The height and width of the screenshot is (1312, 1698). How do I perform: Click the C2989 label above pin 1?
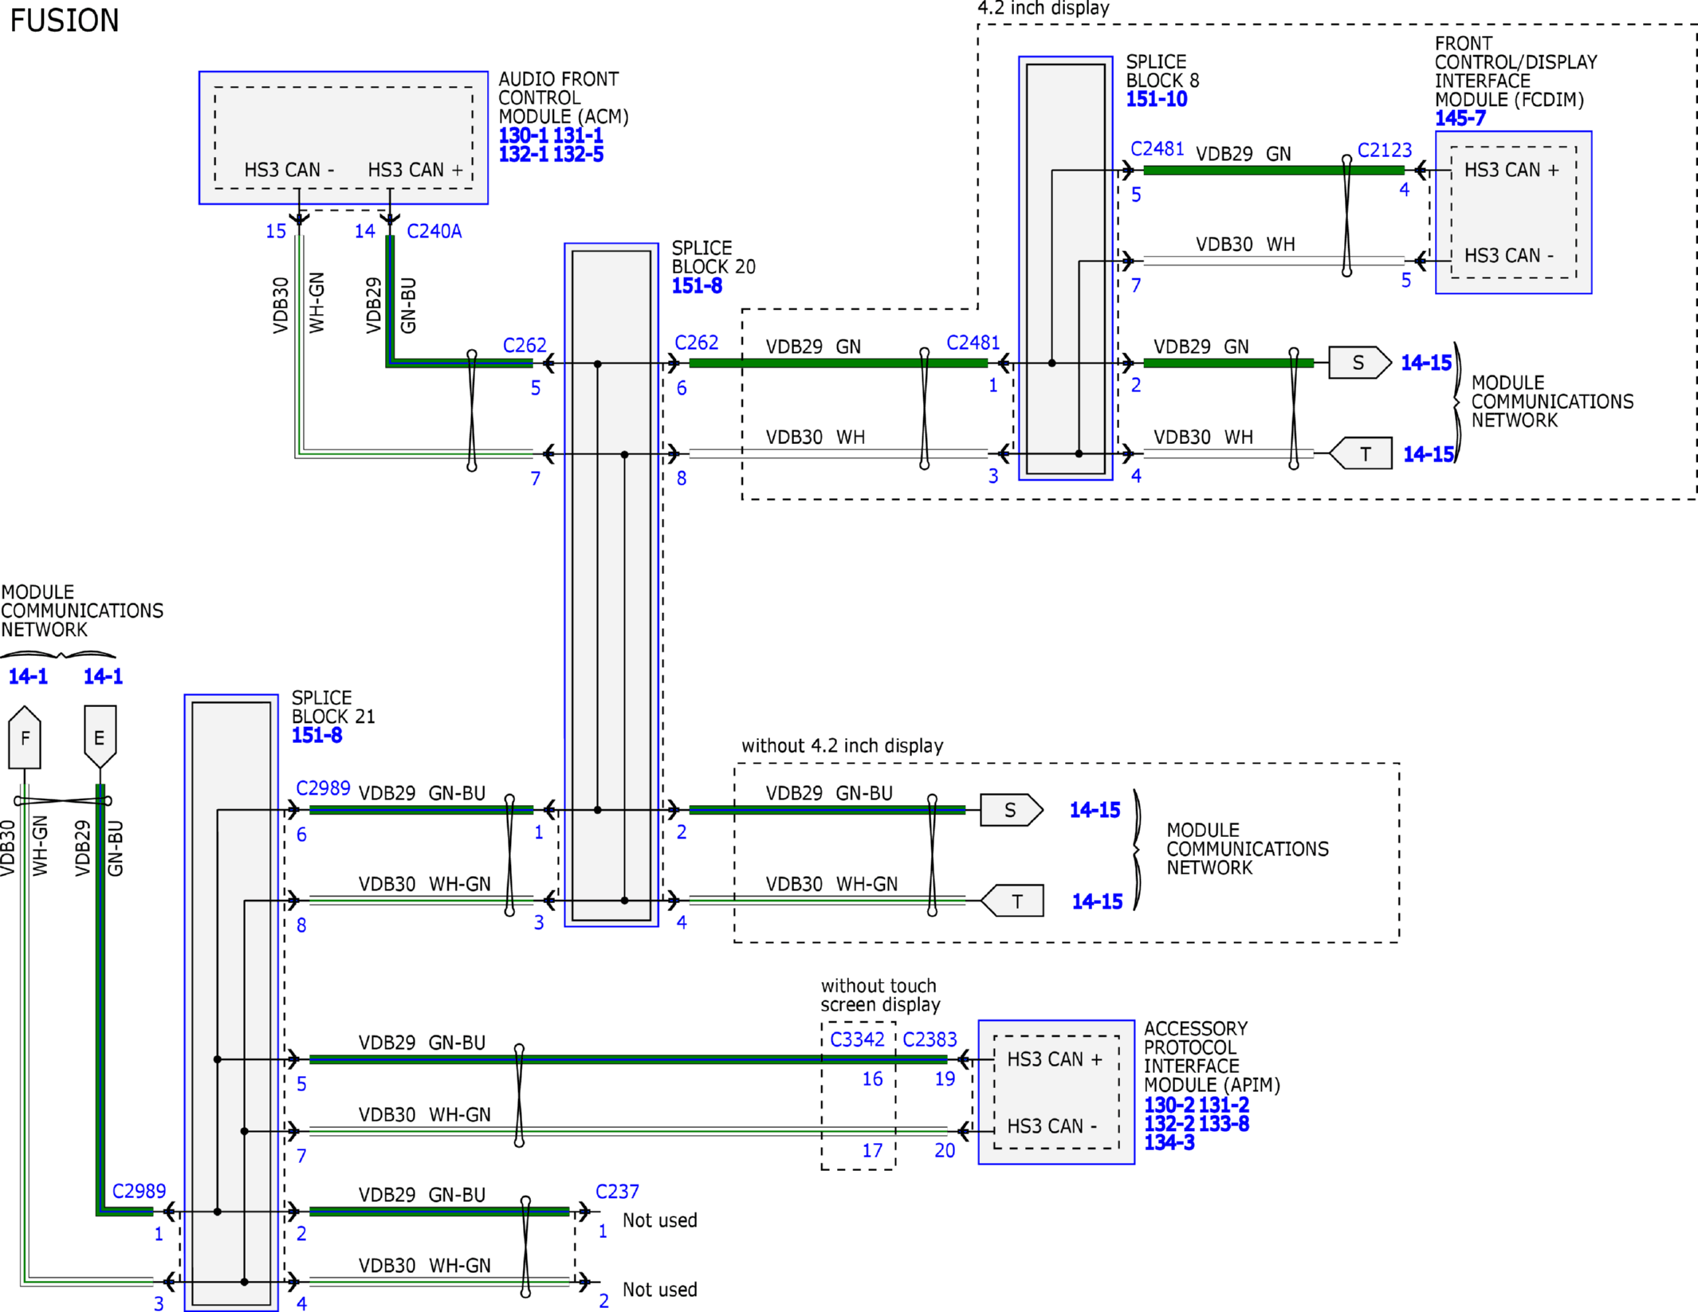click(139, 1192)
